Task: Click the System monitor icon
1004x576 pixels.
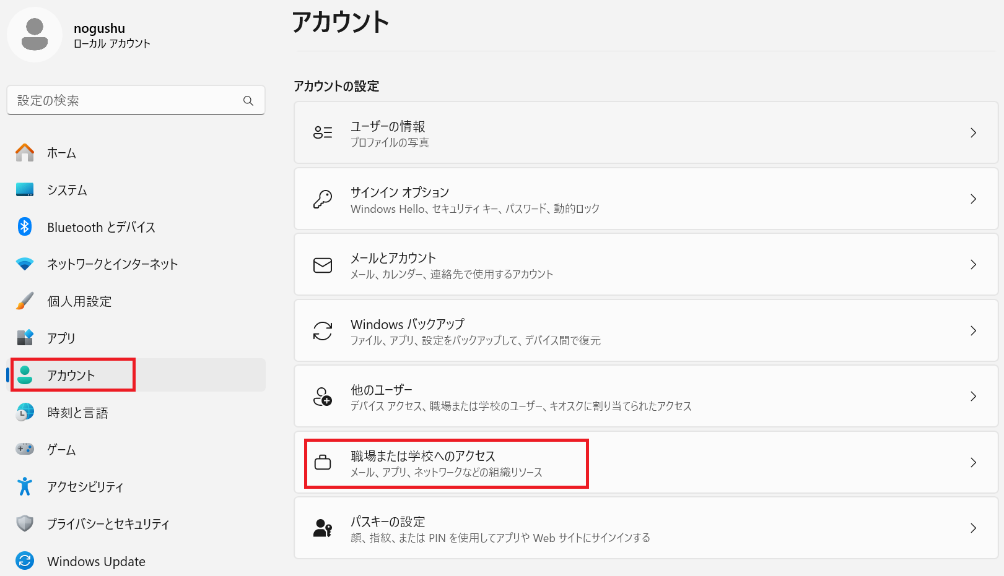Action: 25,189
